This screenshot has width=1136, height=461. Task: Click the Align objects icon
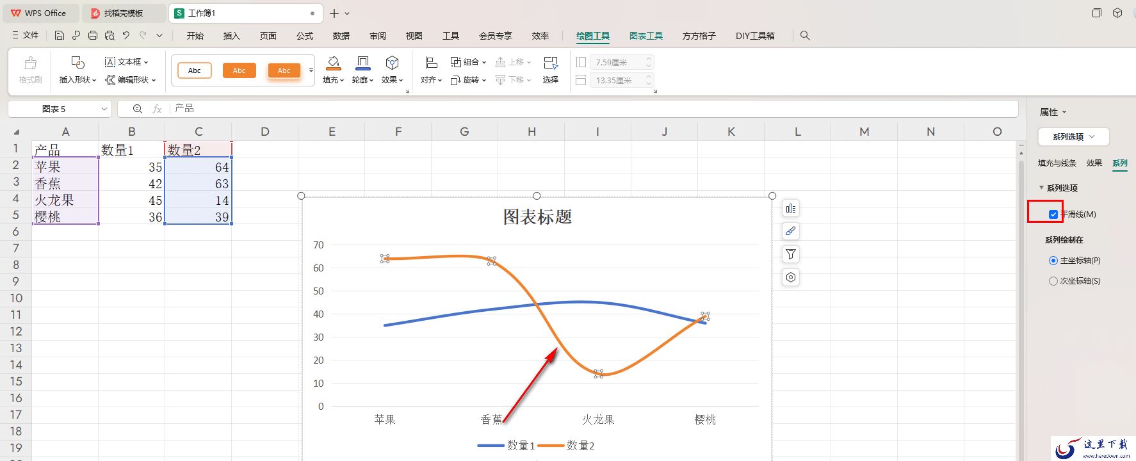tap(431, 63)
